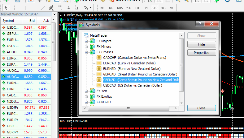Switch chart to H4 timeframe
Viewport: 244px width, 138px height.
(146, 8)
